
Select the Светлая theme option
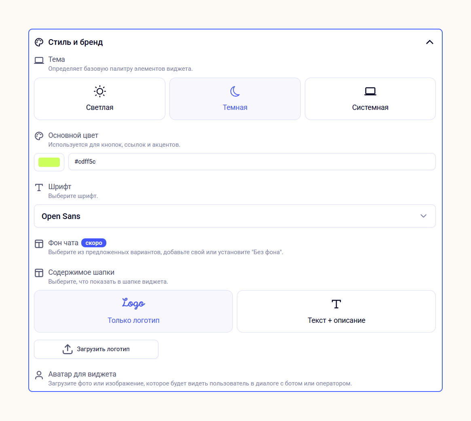tap(100, 99)
